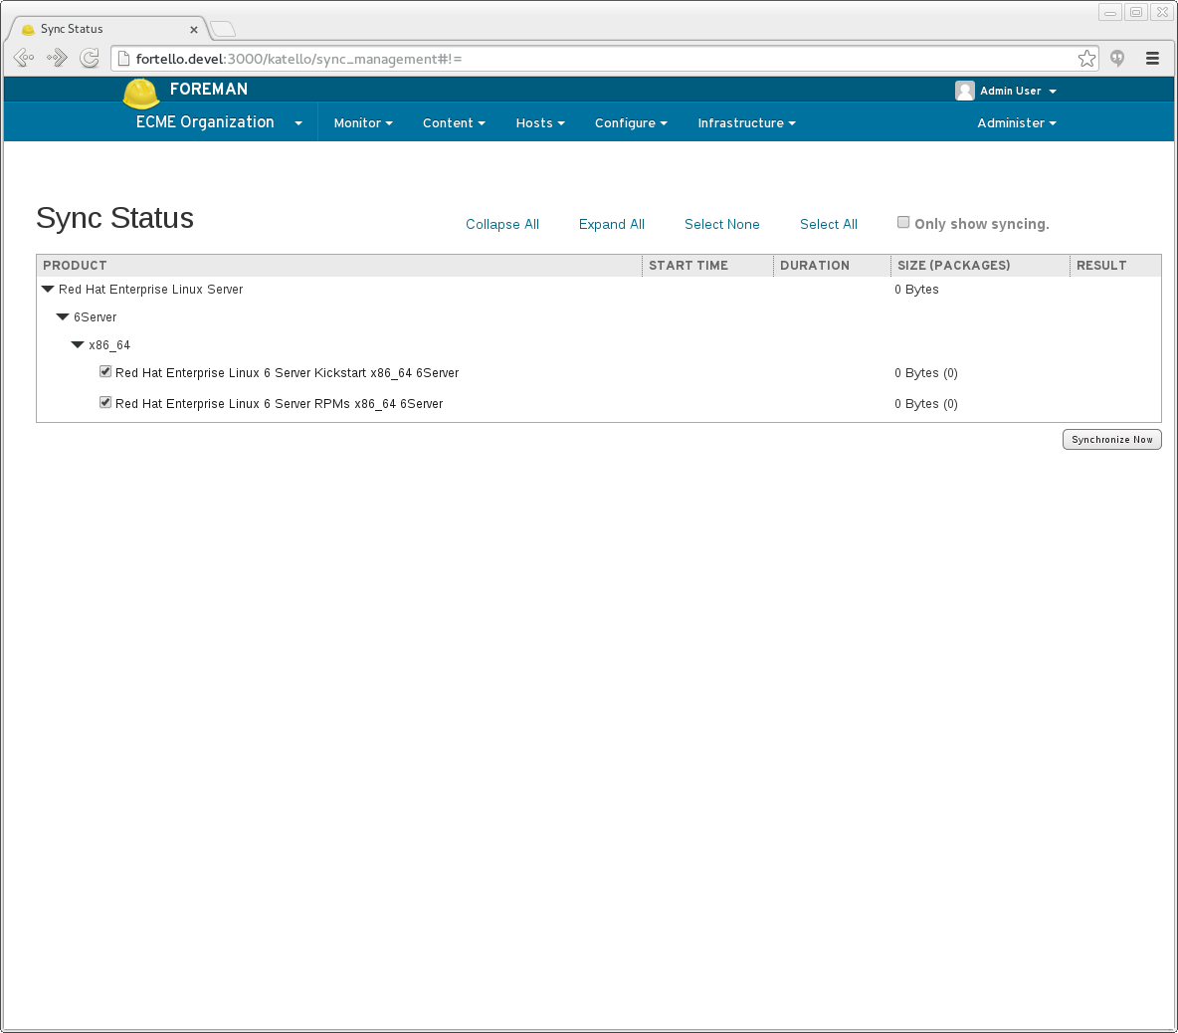This screenshot has height=1033, width=1178.
Task: Reload the page with refresh icon
Action: (90, 58)
